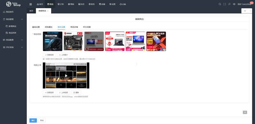
Task: Select the MSI motherboard photo
Action: (x=73, y=41)
